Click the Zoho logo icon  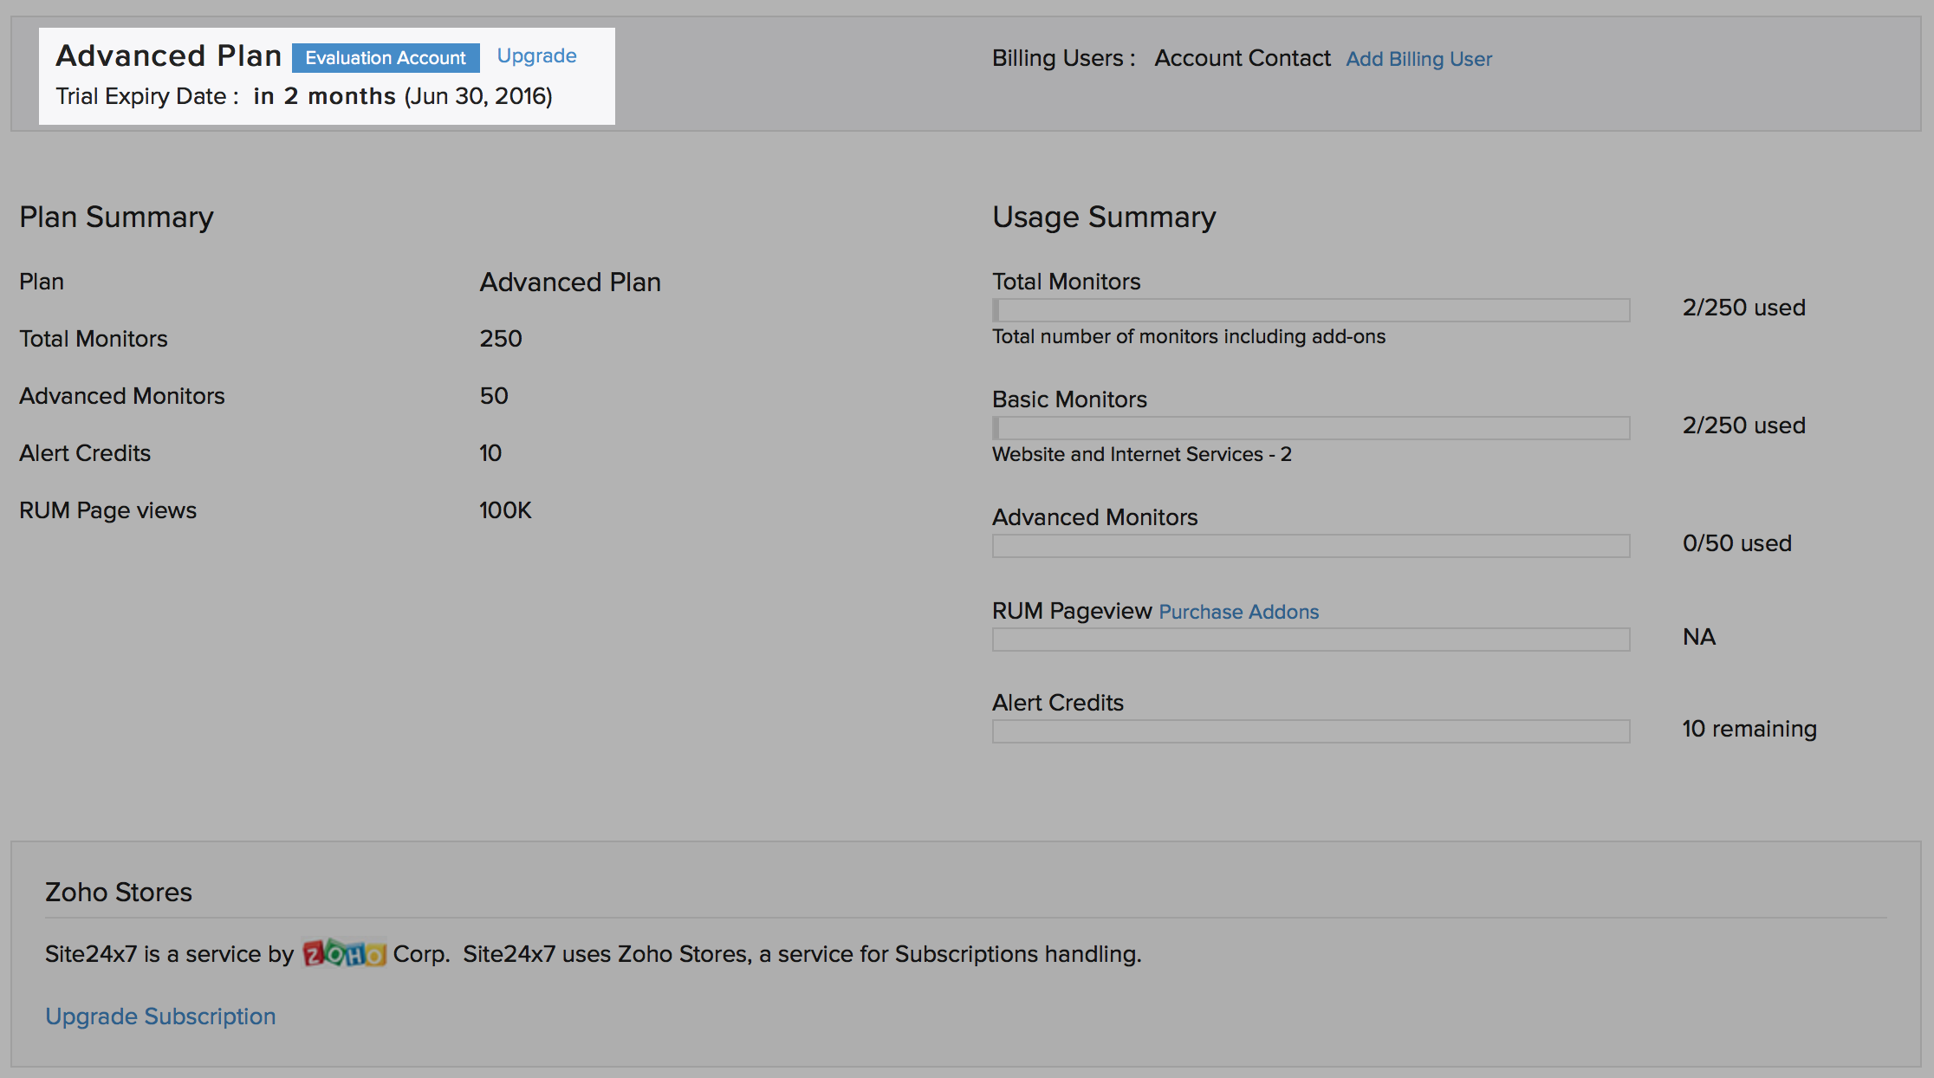point(344,954)
